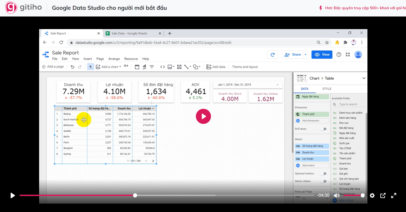Screen dimensions: 406x212
Task: Mute the video volume speaker
Action: tap(336, 195)
